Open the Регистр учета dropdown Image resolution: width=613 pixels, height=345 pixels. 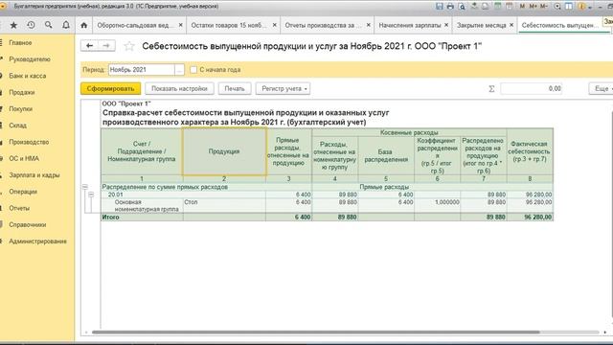tap(284, 89)
